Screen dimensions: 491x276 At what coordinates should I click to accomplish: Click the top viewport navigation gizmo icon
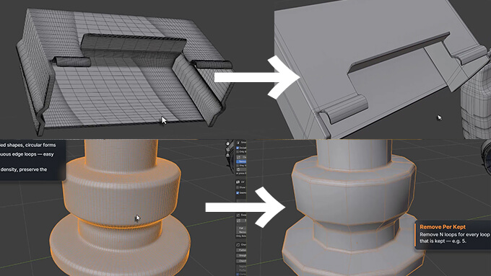[x=228, y=143]
